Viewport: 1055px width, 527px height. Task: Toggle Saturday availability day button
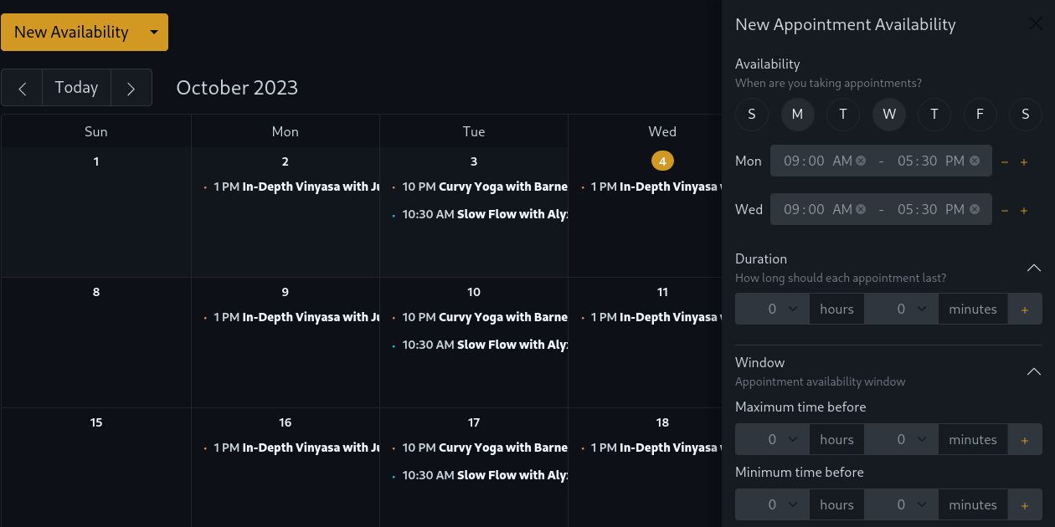tap(1026, 114)
